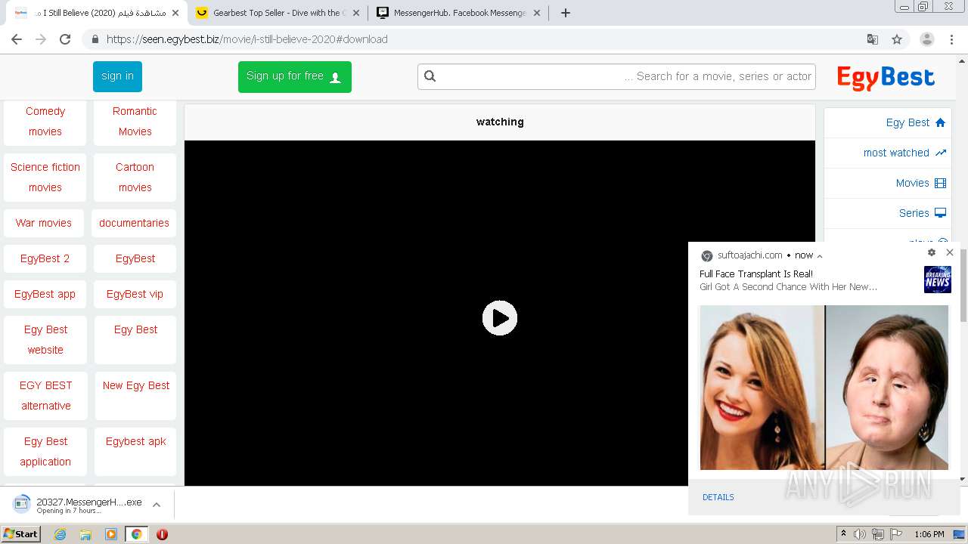Close the I Still Believe tab
Screen dimensions: 968x544
pyautogui.click(x=175, y=13)
